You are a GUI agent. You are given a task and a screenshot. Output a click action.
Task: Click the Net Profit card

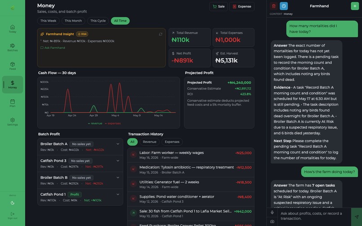point(190,58)
